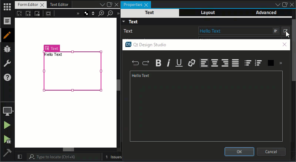The height and width of the screenshot is (162, 296).
Task: Click the Undo arrow icon
Action: (x=135, y=63)
